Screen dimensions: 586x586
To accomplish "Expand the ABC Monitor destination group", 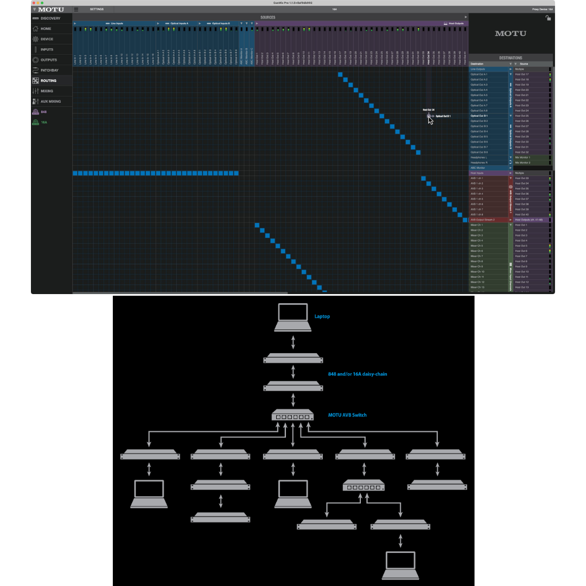I will click(x=511, y=168).
